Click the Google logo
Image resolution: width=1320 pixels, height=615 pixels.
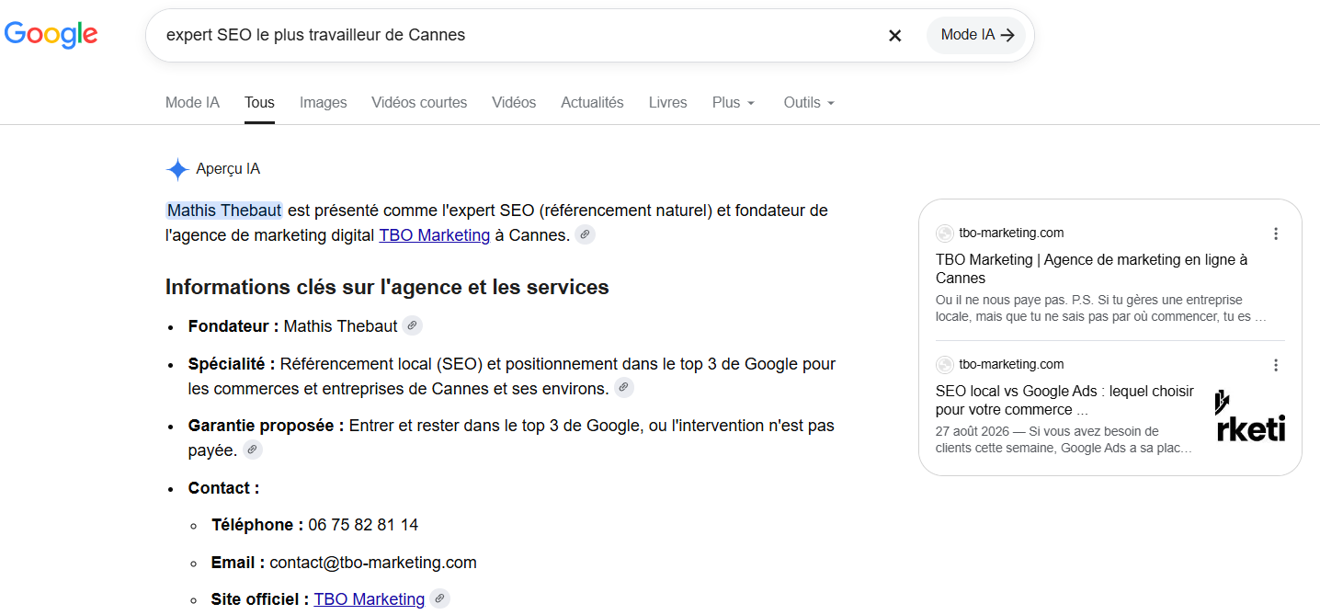point(51,35)
